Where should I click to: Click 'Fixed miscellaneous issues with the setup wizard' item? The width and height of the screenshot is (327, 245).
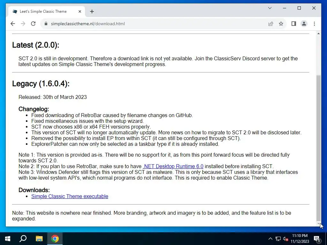(87, 121)
